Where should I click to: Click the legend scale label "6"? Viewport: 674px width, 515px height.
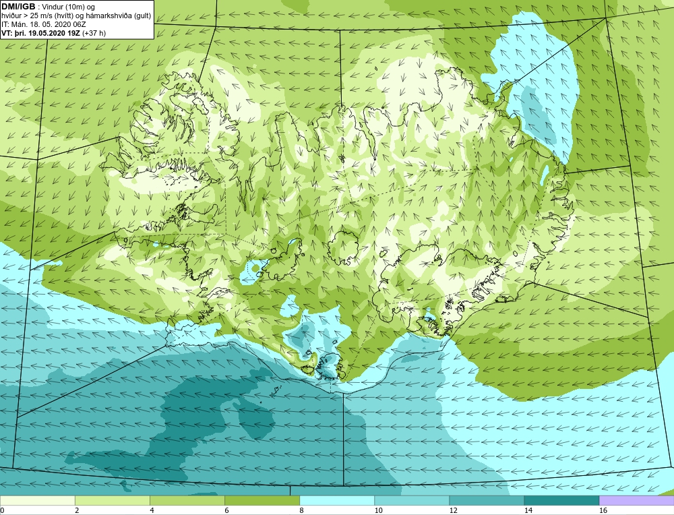(226, 510)
